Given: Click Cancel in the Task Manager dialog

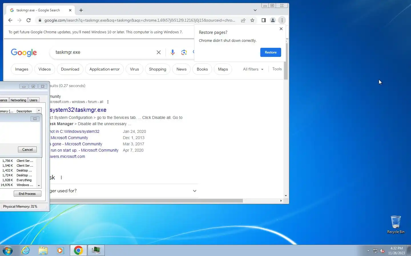Looking at the screenshot, I should pos(27,150).
